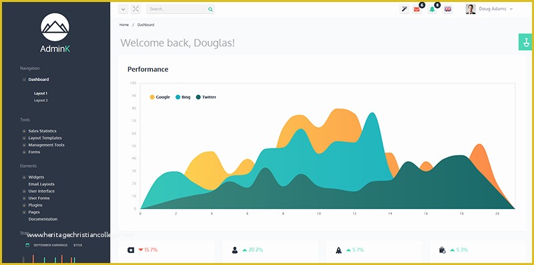
Task: Click the Dashboard breadcrumb link
Action: coord(146,25)
